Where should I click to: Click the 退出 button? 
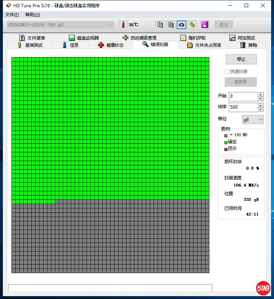coord(223,25)
